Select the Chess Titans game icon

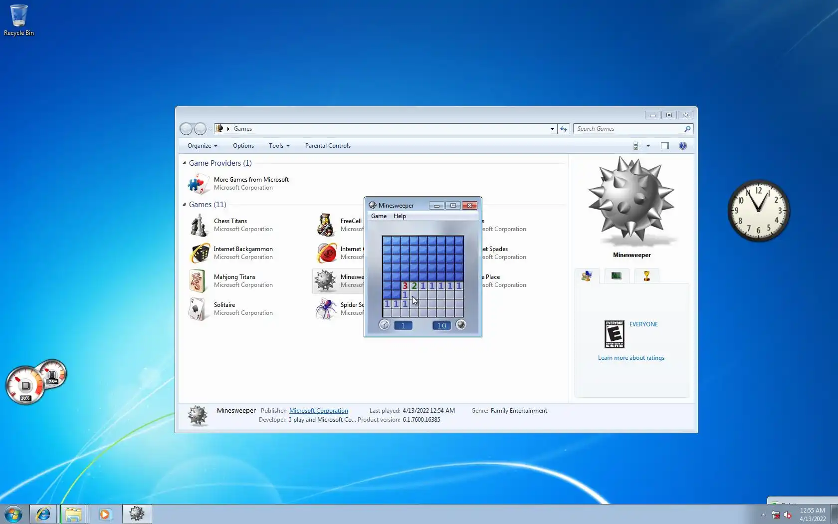(199, 225)
